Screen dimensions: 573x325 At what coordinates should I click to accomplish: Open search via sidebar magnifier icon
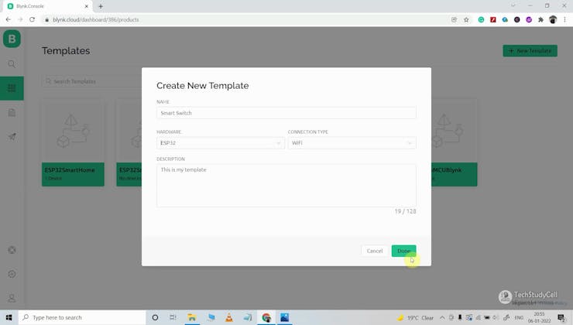(12, 64)
